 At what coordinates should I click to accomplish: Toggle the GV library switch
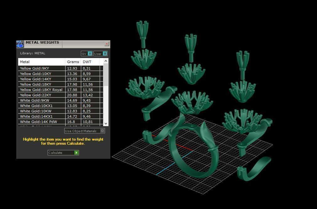[87, 54]
